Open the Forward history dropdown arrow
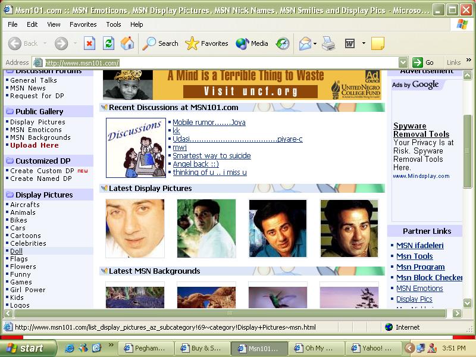 click(x=75, y=43)
